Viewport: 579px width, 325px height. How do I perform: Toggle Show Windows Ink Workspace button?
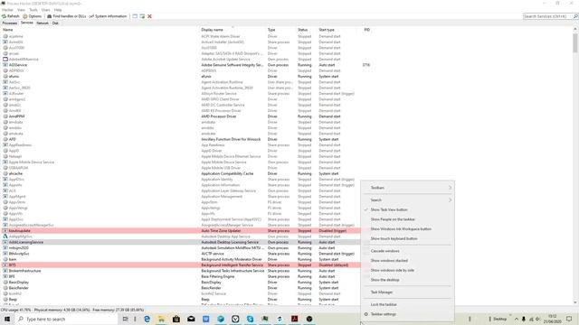408,228
